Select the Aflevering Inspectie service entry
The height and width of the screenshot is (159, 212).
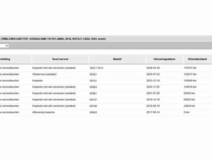click(43, 112)
